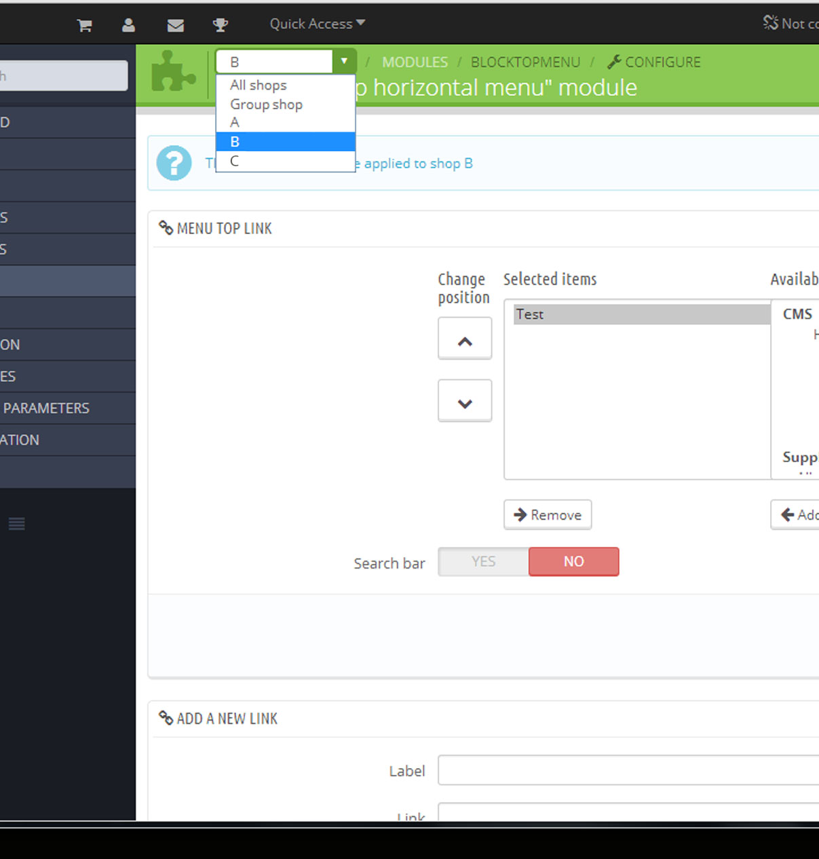Click the Label input field

point(628,770)
